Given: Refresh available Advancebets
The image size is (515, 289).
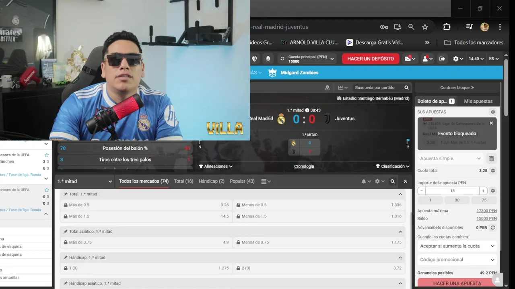Looking at the screenshot, I should click(493, 228).
